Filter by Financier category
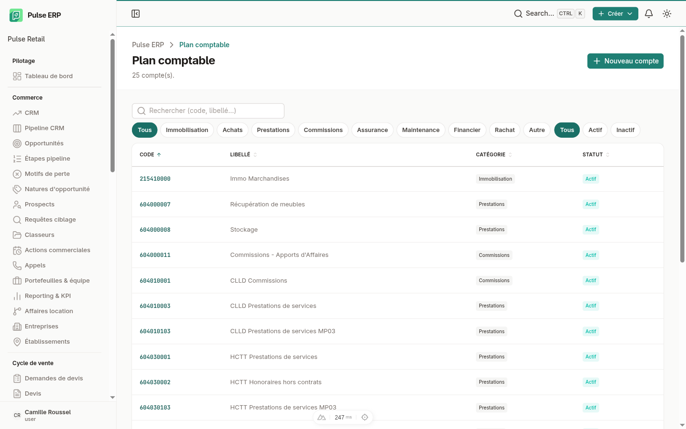Viewport: 686px width, 429px height. [467, 130]
